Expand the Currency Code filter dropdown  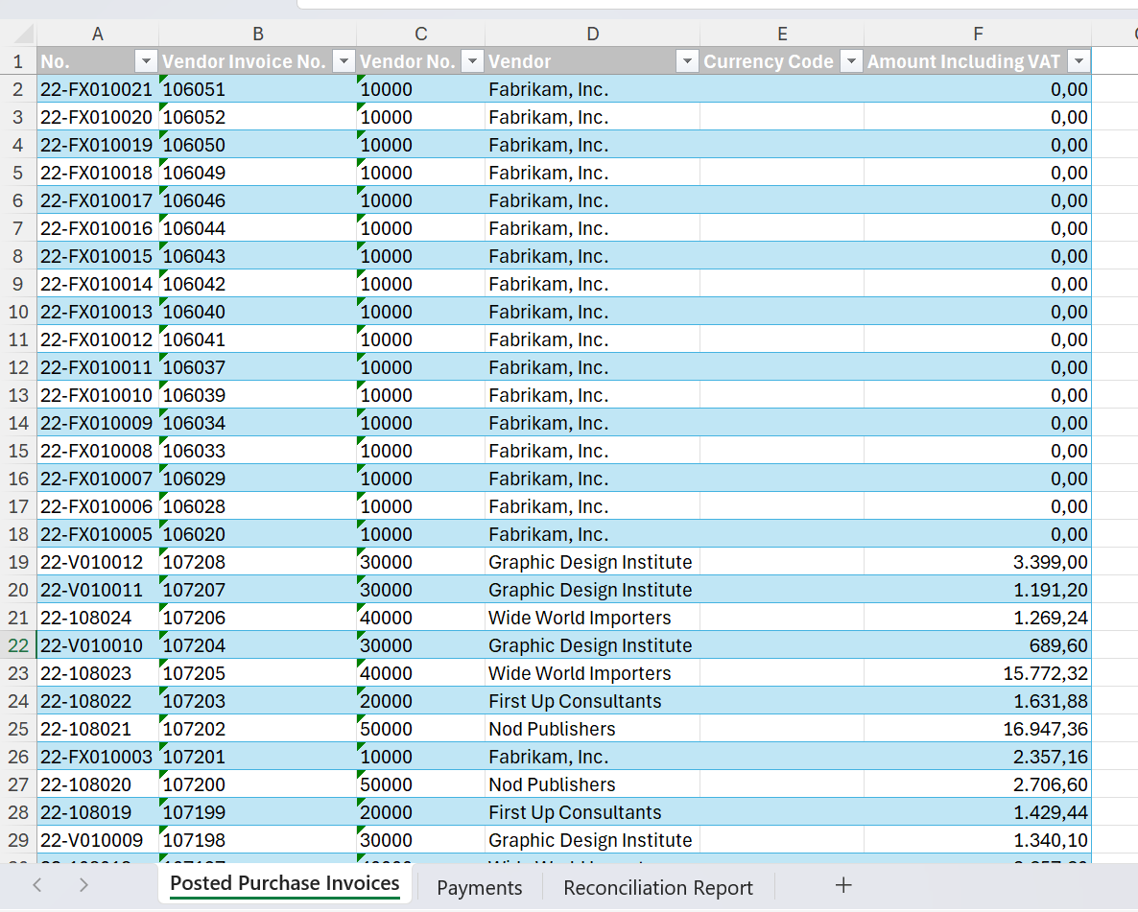[851, 61]
